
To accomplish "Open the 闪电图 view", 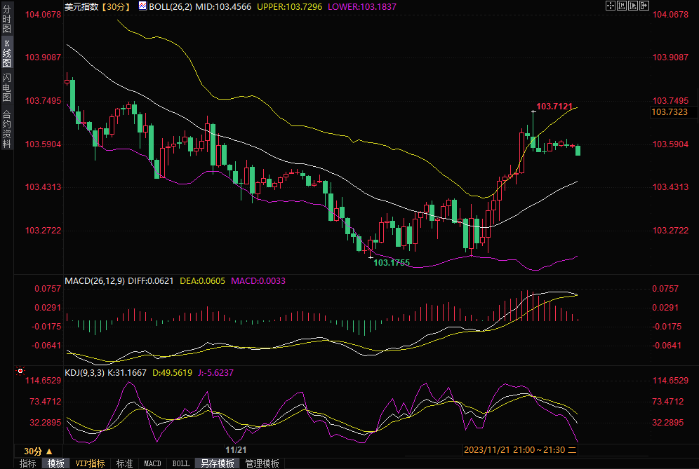I will [x=6, y=87].
